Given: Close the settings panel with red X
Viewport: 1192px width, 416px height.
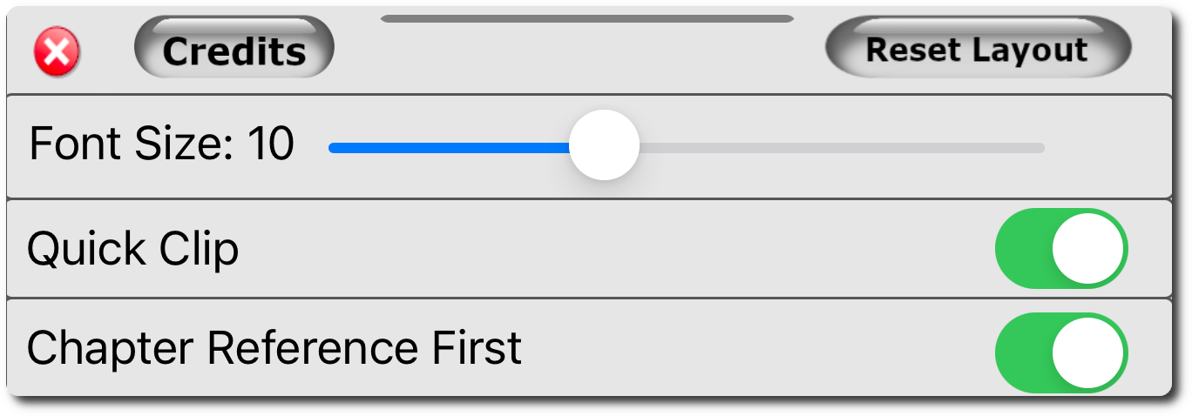Looking at the screenshot, I should coord(57,52).
